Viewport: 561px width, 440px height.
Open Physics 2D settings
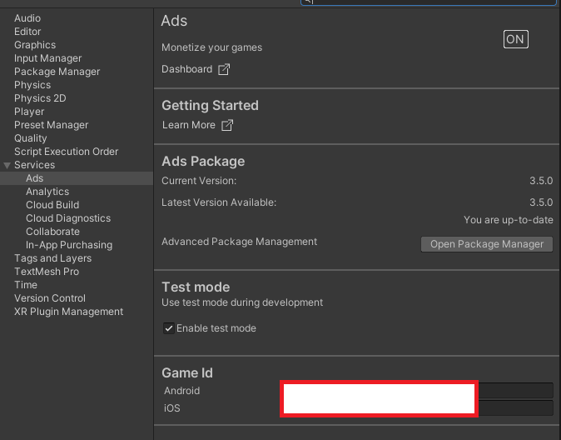(x=40, y=98)
